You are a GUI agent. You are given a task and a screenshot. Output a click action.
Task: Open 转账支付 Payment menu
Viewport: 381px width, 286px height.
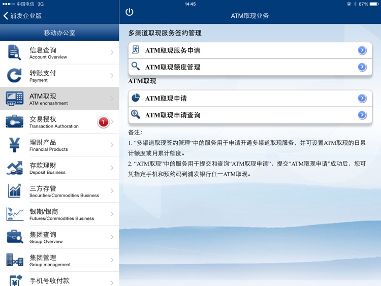pyautogui.click(x=59, y=76)
